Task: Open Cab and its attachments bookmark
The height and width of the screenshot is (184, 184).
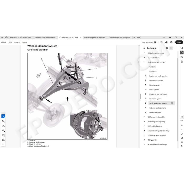Action: click(x=158, y=108)
